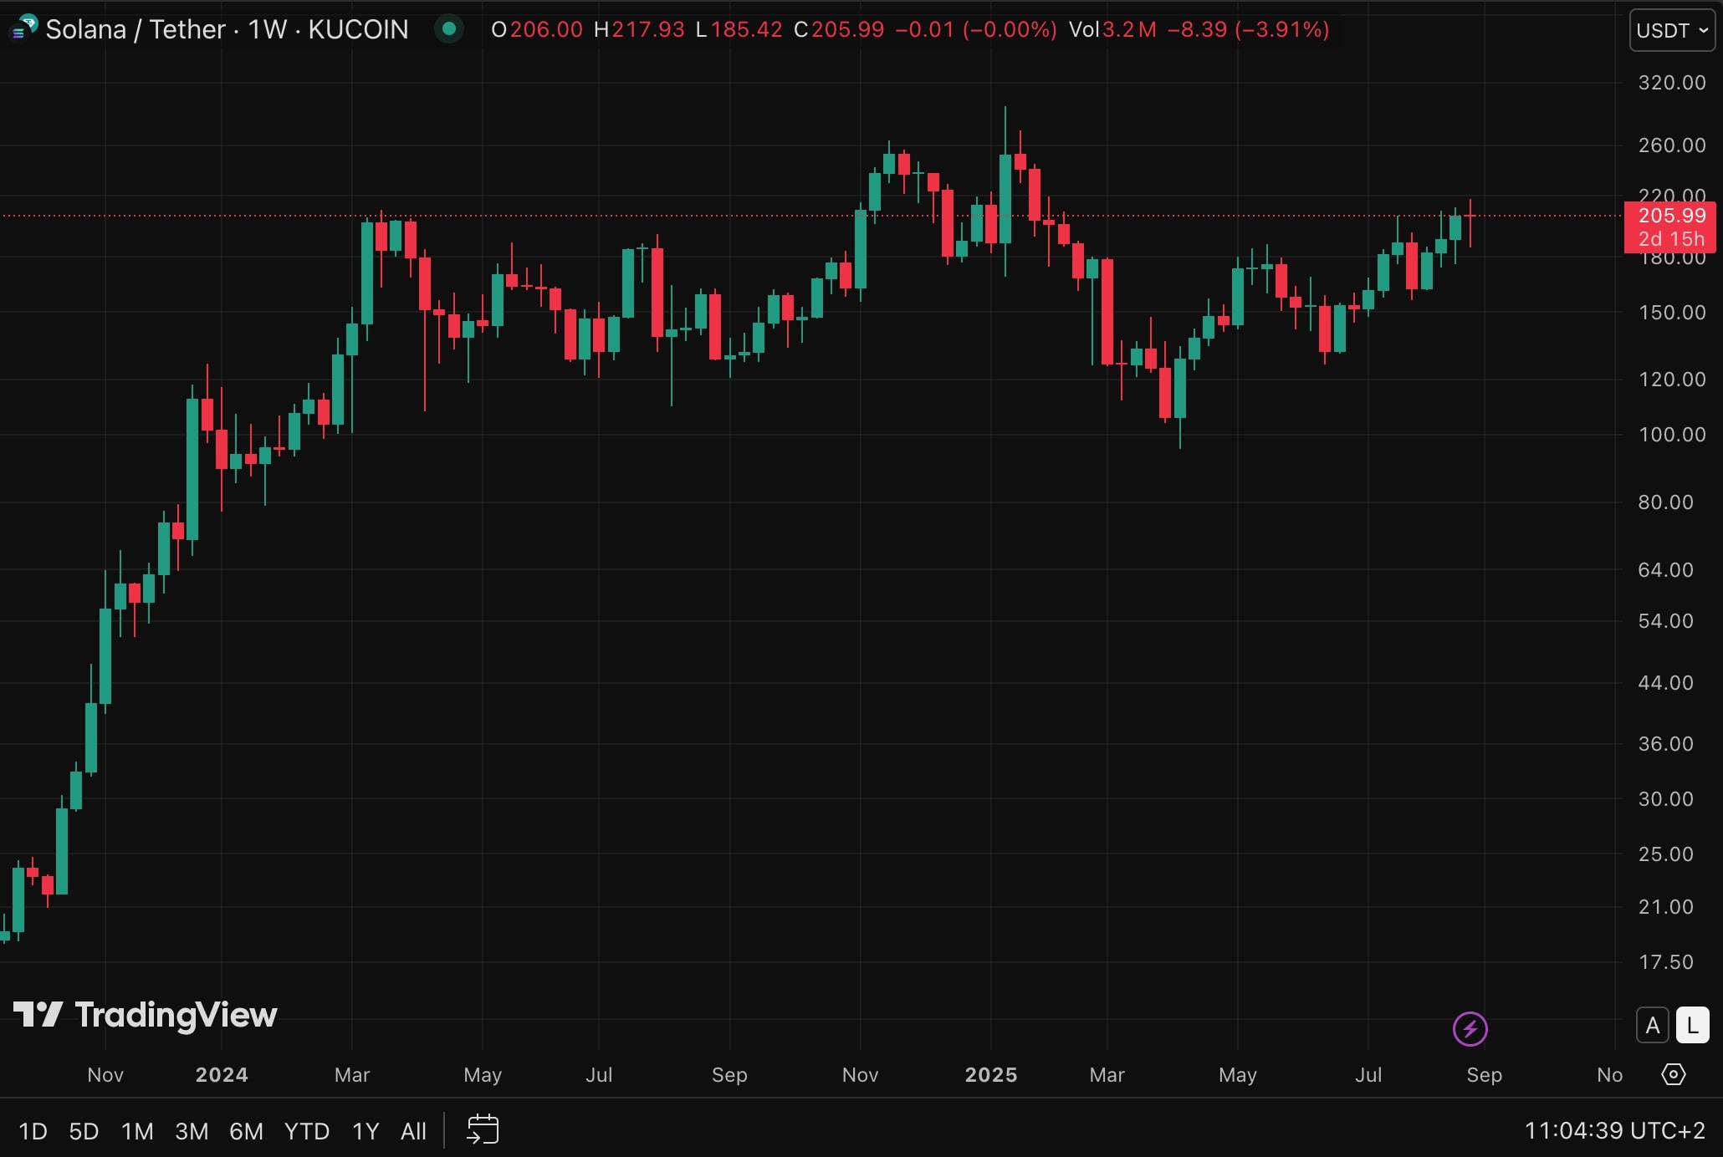1723x1157 pixels.
Task: Click the 150.00 price axis label
Action: [x=1671, y=312]
